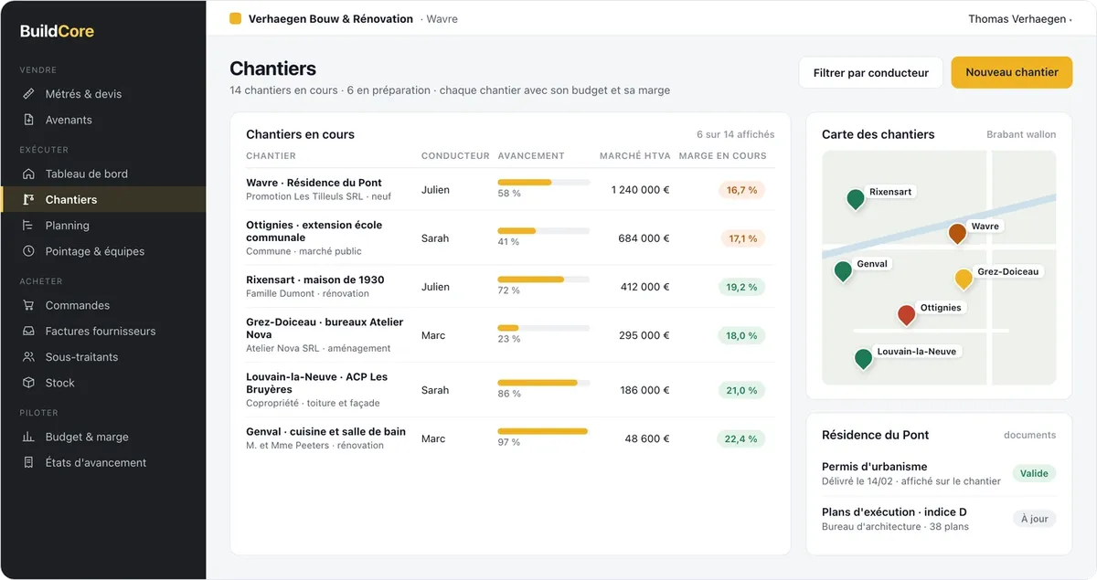
Task: Navigate to Commandes
Action: click(103, 305)
